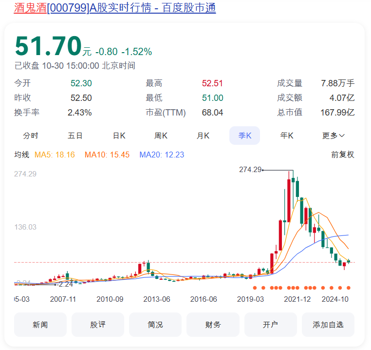Click the -1.52% change percentage
The height and width of the screenshot is (350, 371).
point(137,51)
